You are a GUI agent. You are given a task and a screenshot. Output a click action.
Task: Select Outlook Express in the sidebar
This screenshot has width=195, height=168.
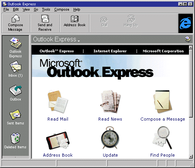click(16, 47)
